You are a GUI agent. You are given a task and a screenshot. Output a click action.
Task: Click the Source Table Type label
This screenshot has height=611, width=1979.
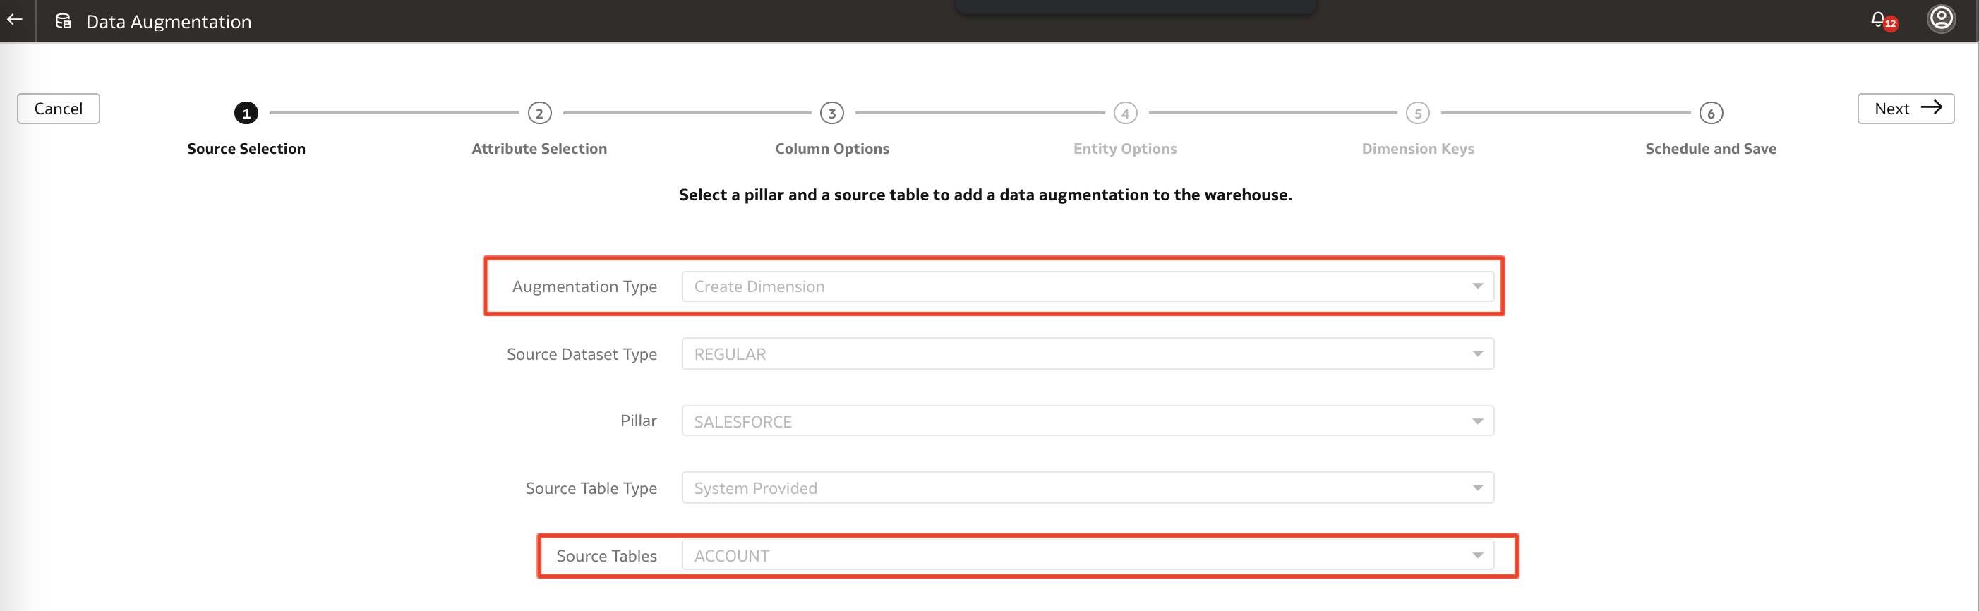coord(591,488)
